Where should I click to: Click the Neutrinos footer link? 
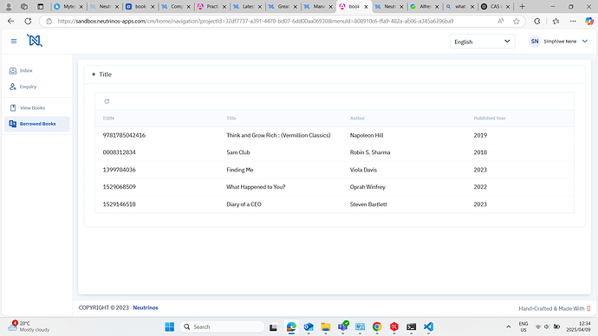click(146, 307)
